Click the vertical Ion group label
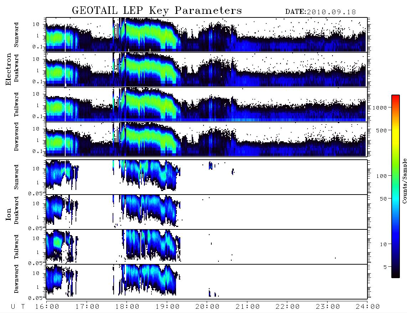Screen dimensions: 407x313 coord(9,214)
